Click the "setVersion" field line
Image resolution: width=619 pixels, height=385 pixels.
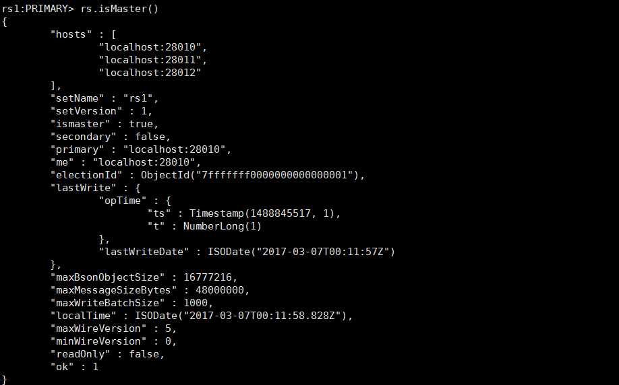coord(102,111)
